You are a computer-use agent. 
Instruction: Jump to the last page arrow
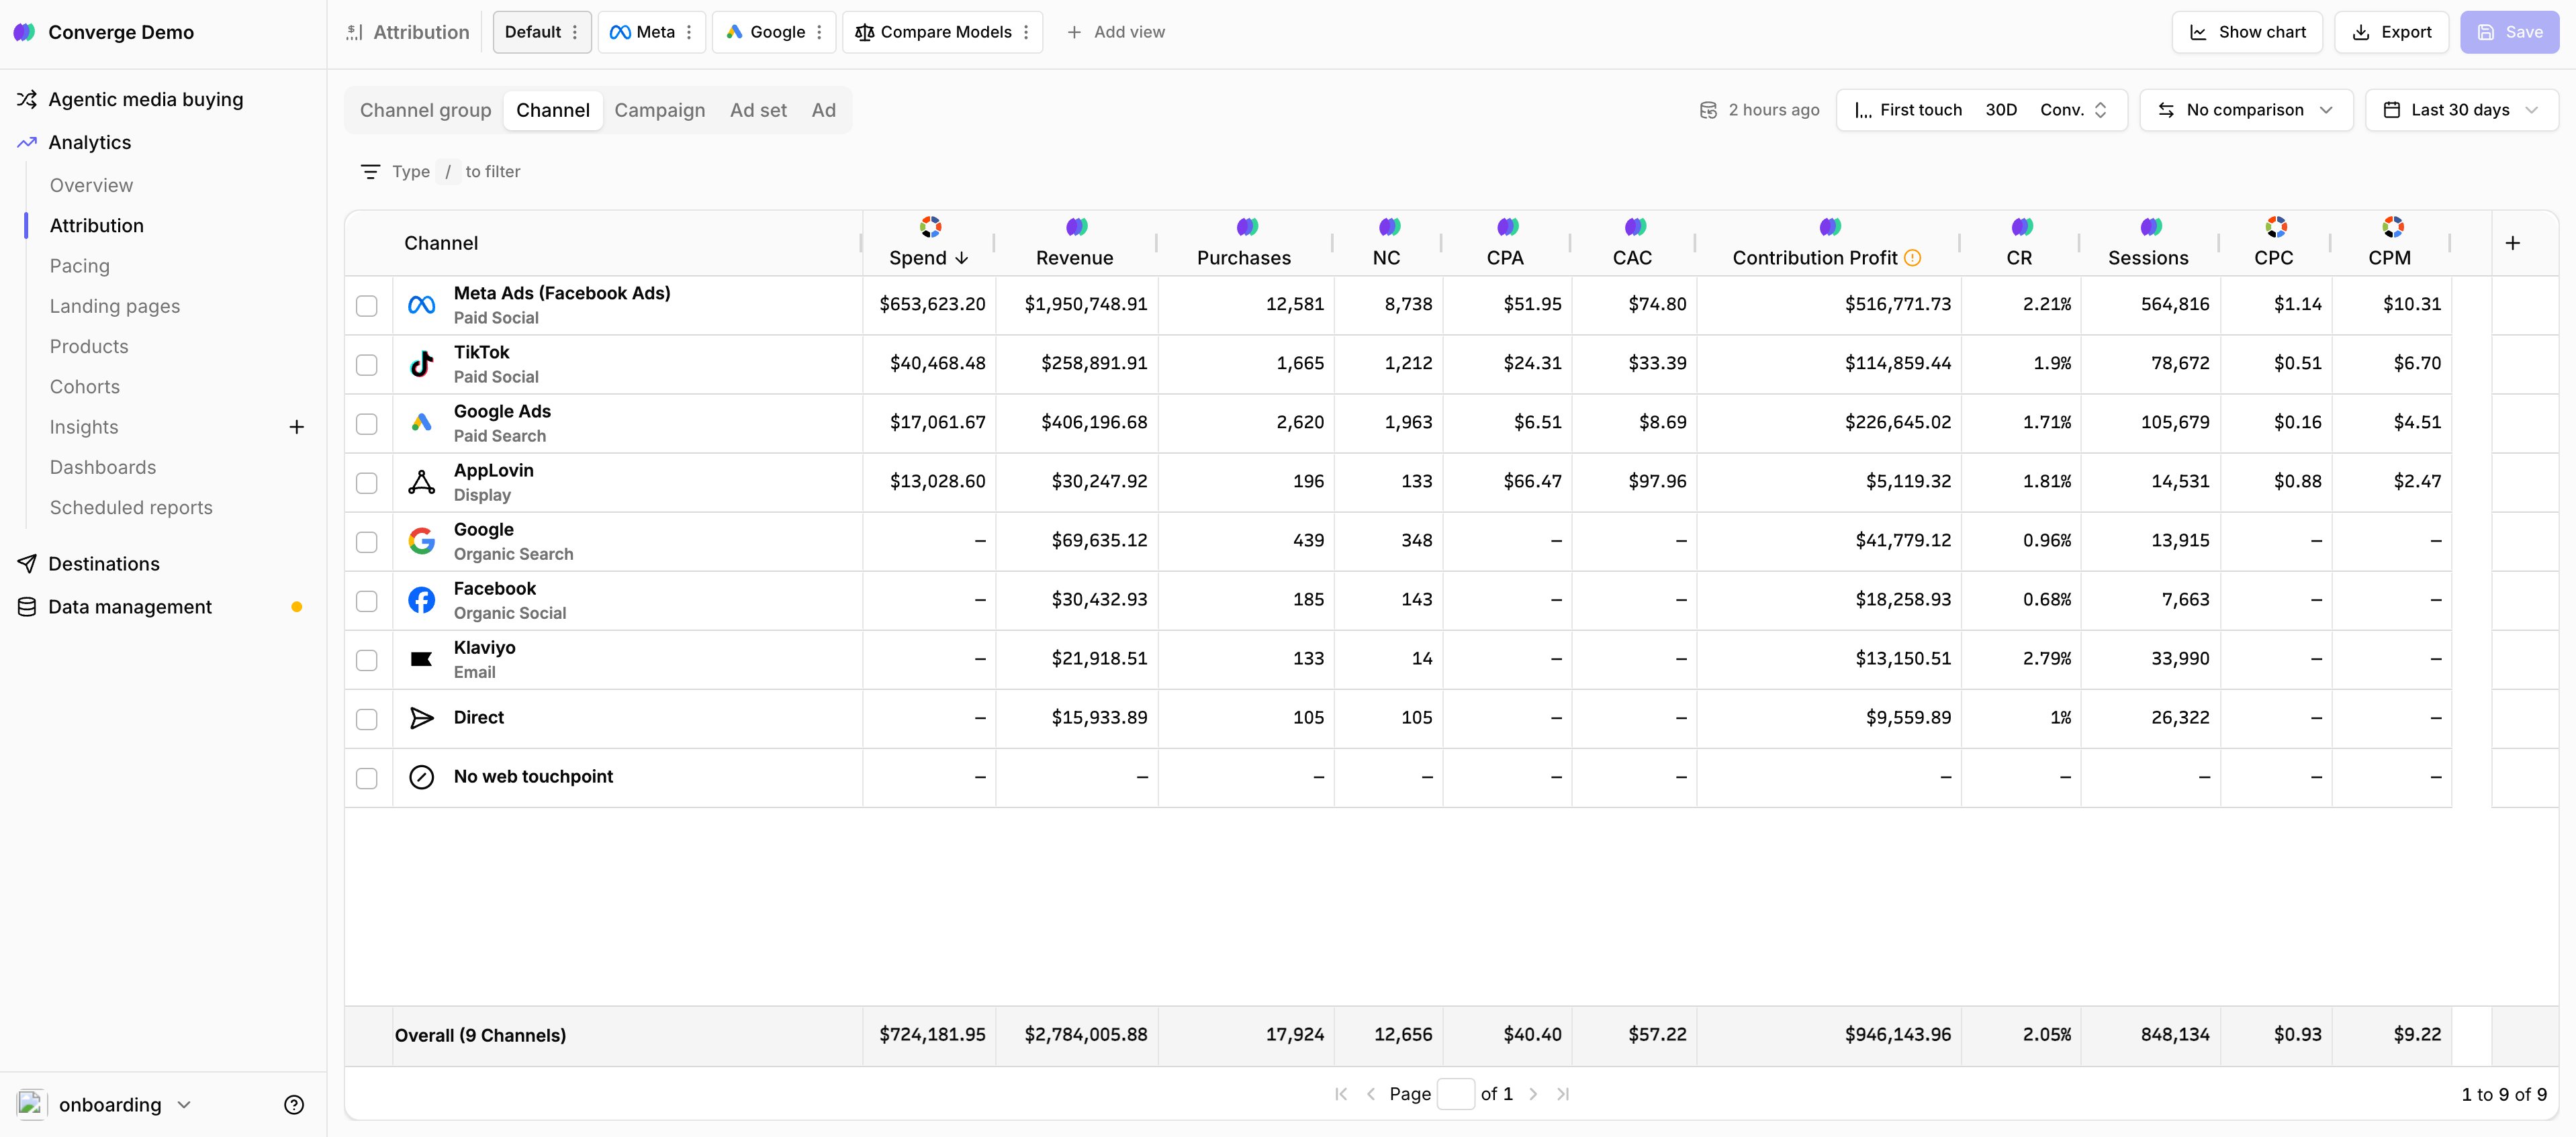click(x=1563, y=1094)
